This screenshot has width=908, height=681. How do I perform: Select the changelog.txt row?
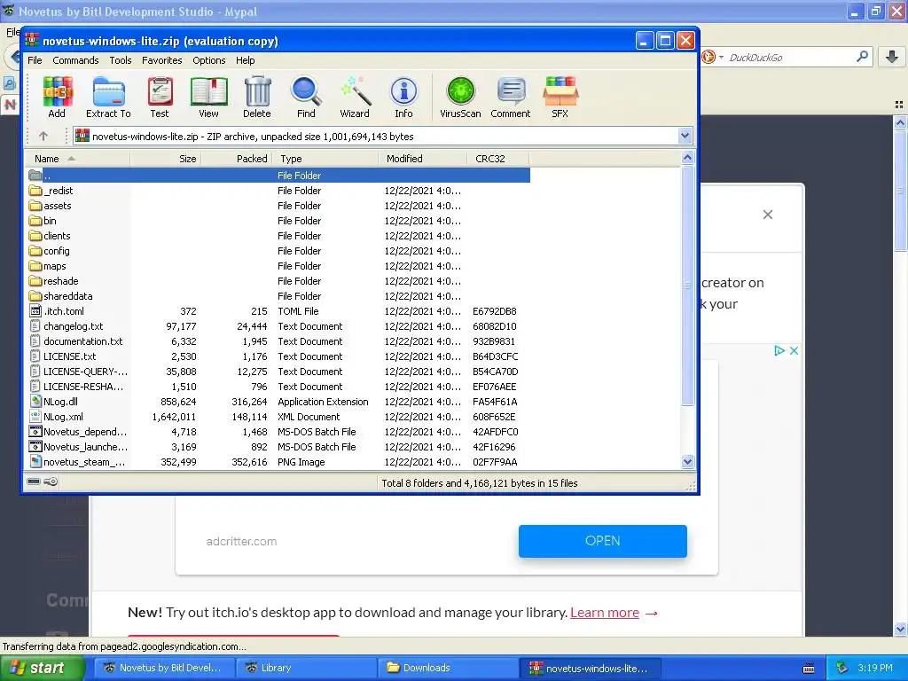(278, 326)
